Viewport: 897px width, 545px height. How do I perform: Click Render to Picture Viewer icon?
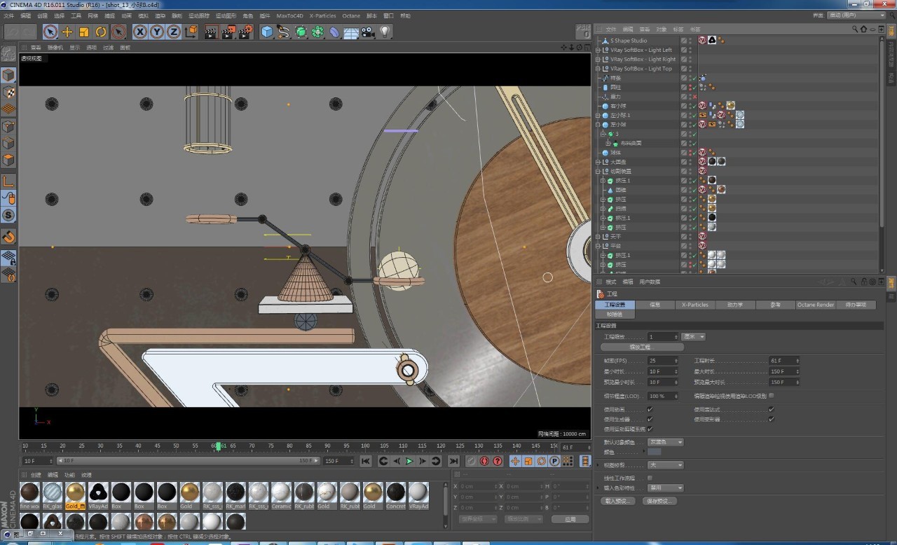point(228,32)
